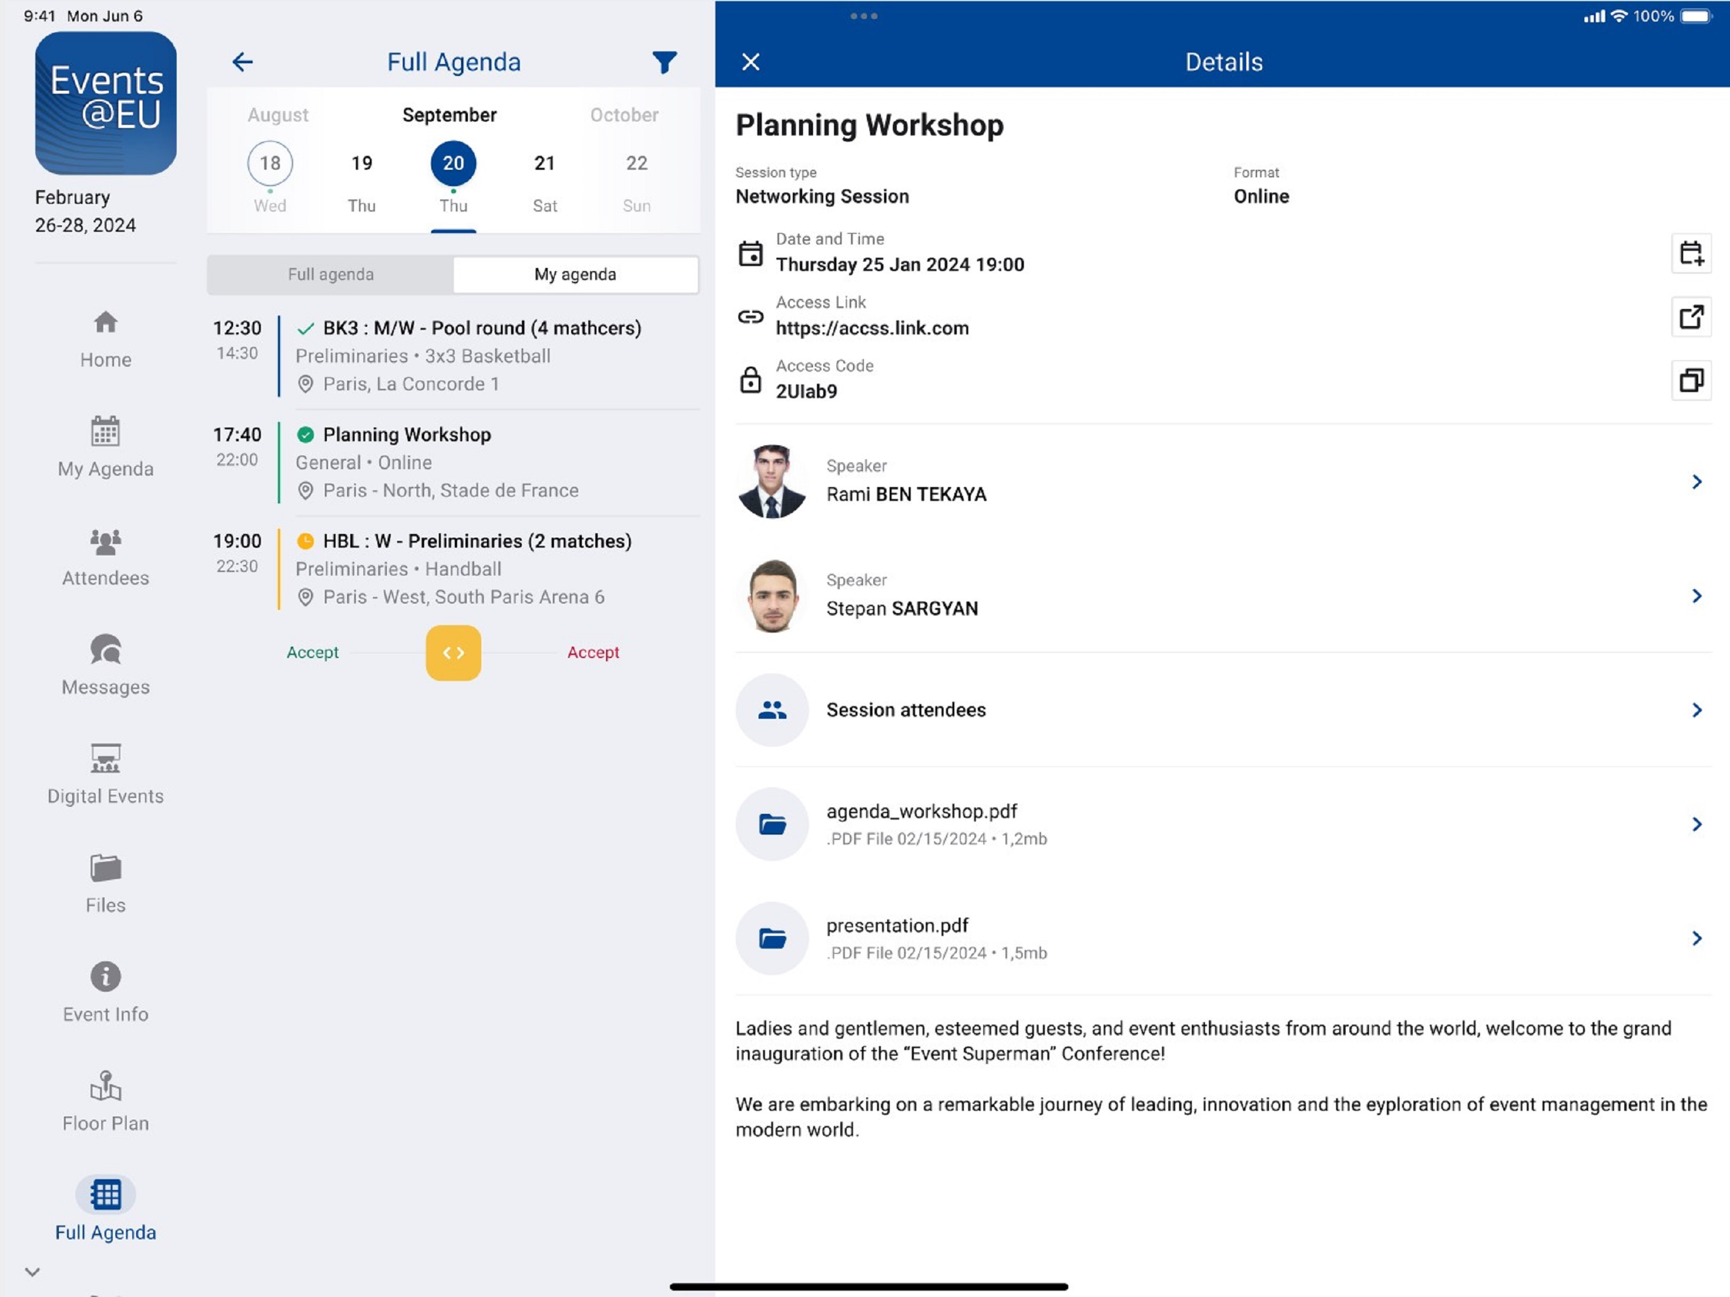
Task: Open Floor Plan from sidebar
Action: 106,1101
